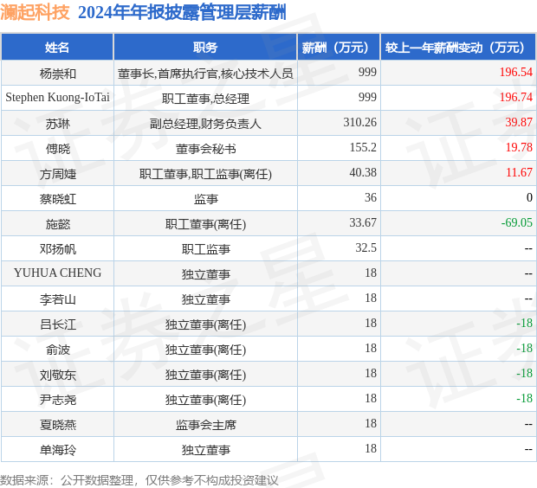
Task: Click the name 李若山
Action: (x=57, y=299)
